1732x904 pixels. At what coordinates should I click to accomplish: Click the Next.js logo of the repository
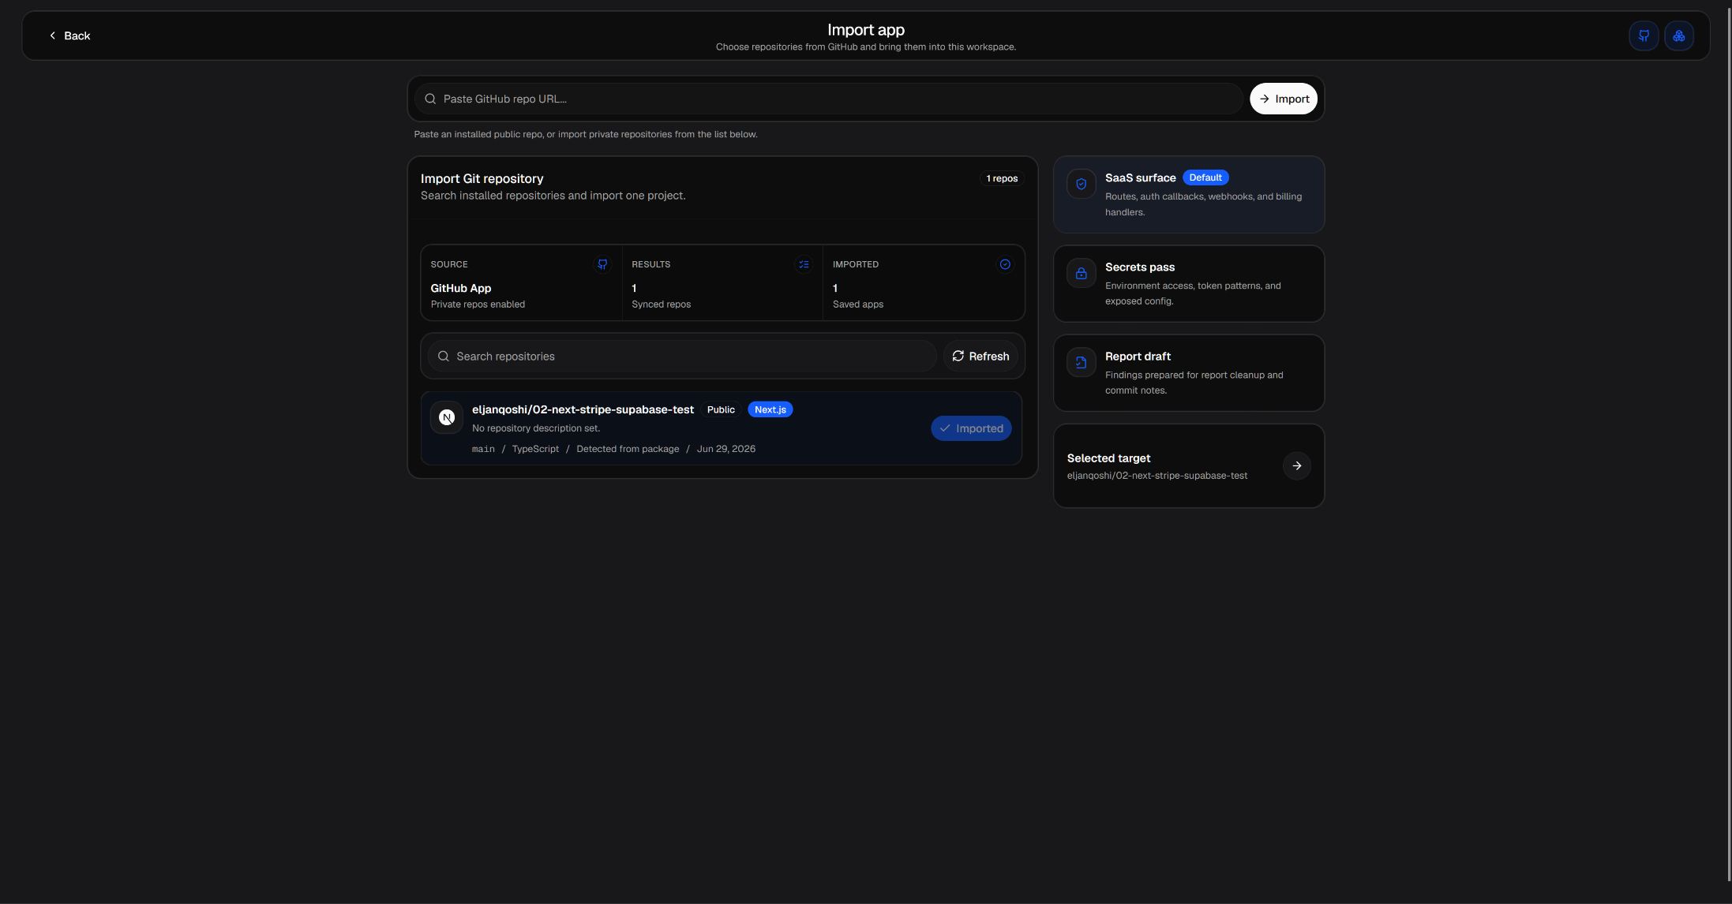pos(447,417)
